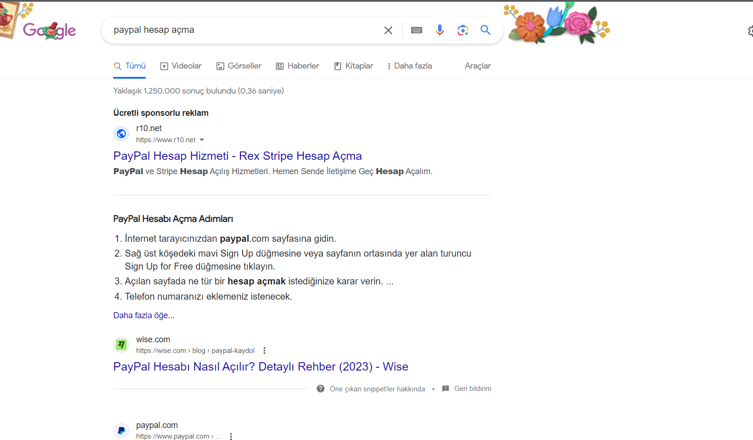The width and height of the screenshot is (753, 440).
Task: Show more steps via Daha fazla öğe
Action: pos(144,315)
